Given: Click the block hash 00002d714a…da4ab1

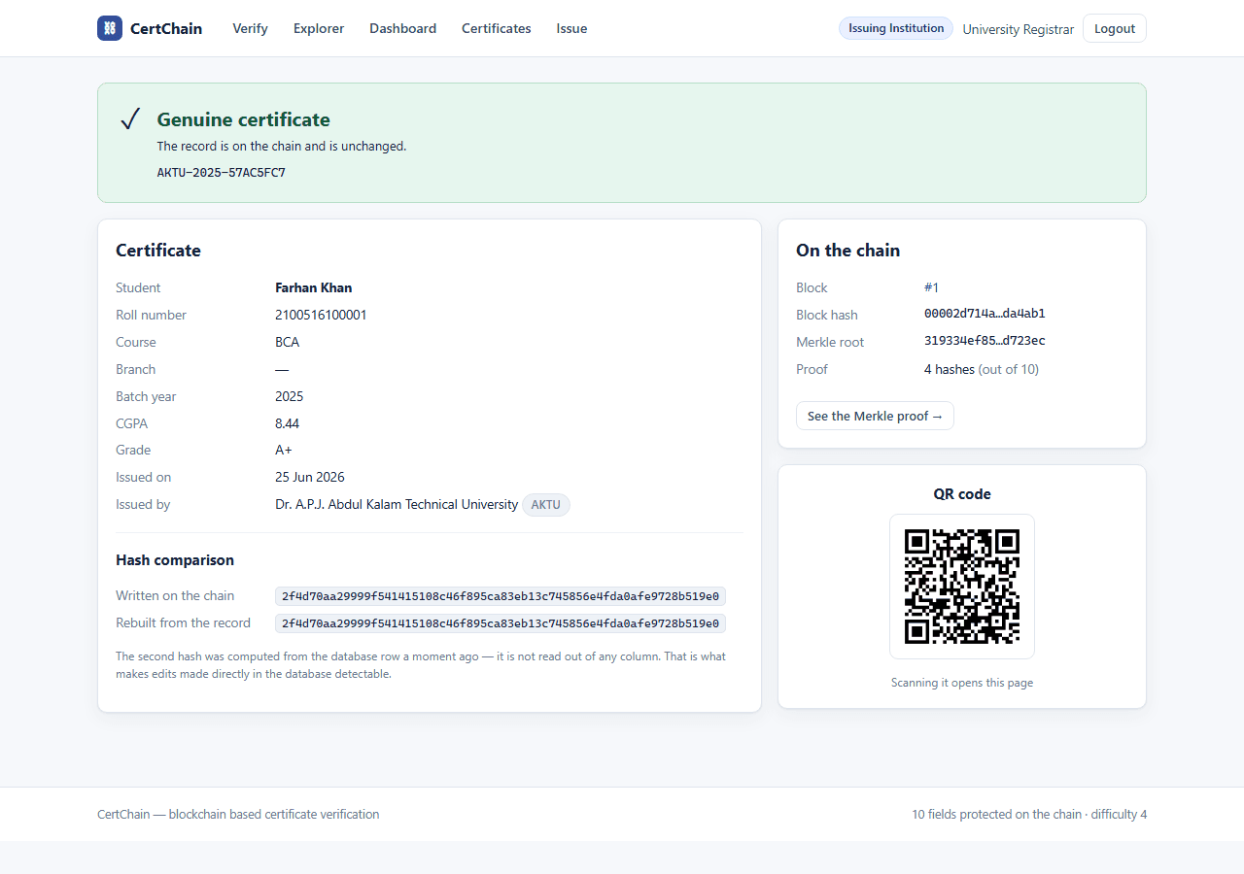Looking at the screenshot, I should point(985,314).
